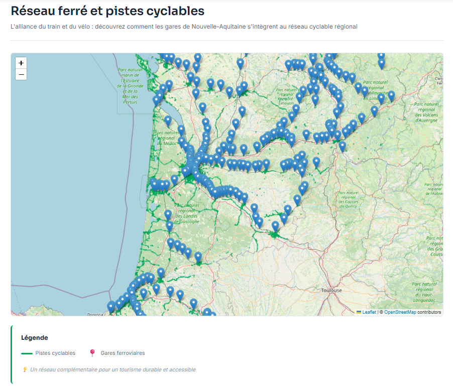Click the lightbulb icon under the legend
The height and width of the screenshot is (388, 453).
pos(25,369)
